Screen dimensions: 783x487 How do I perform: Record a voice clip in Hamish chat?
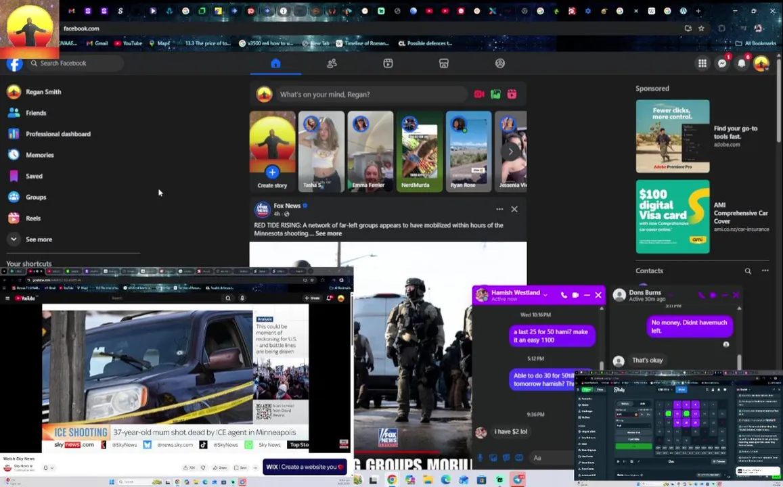pos(480,457)
